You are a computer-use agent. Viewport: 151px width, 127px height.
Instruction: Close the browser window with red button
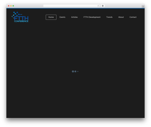[x=9, y=6]
